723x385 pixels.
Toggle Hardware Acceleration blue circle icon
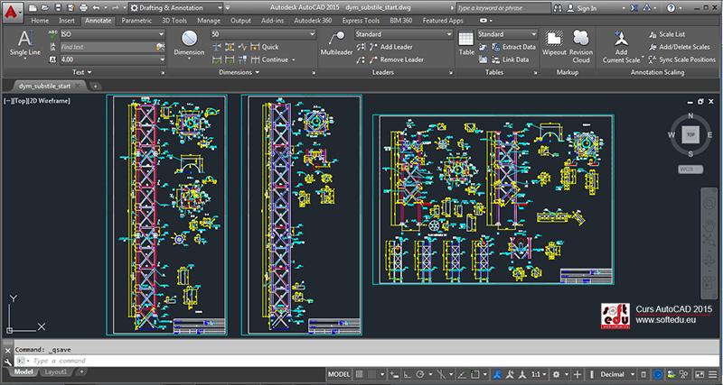click(x=658, y=374)
